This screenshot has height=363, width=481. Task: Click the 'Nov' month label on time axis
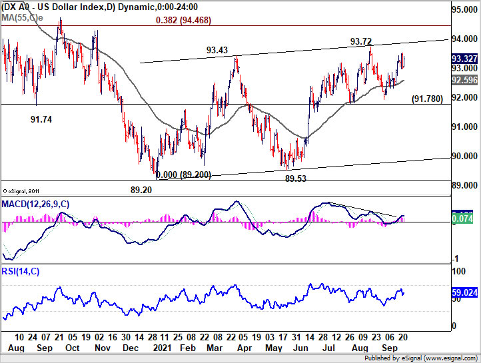tap(103, 348)
